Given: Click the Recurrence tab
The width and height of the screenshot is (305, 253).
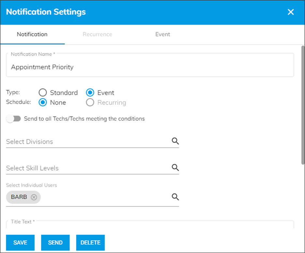Looking at the screenshot, I should (97, 34).
